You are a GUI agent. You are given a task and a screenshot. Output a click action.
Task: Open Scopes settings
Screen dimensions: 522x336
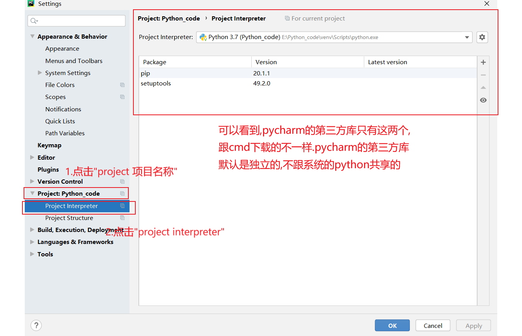tap(55, 97)
